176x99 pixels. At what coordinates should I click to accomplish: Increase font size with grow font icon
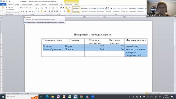pyautogui.click(x=36, y=8)
